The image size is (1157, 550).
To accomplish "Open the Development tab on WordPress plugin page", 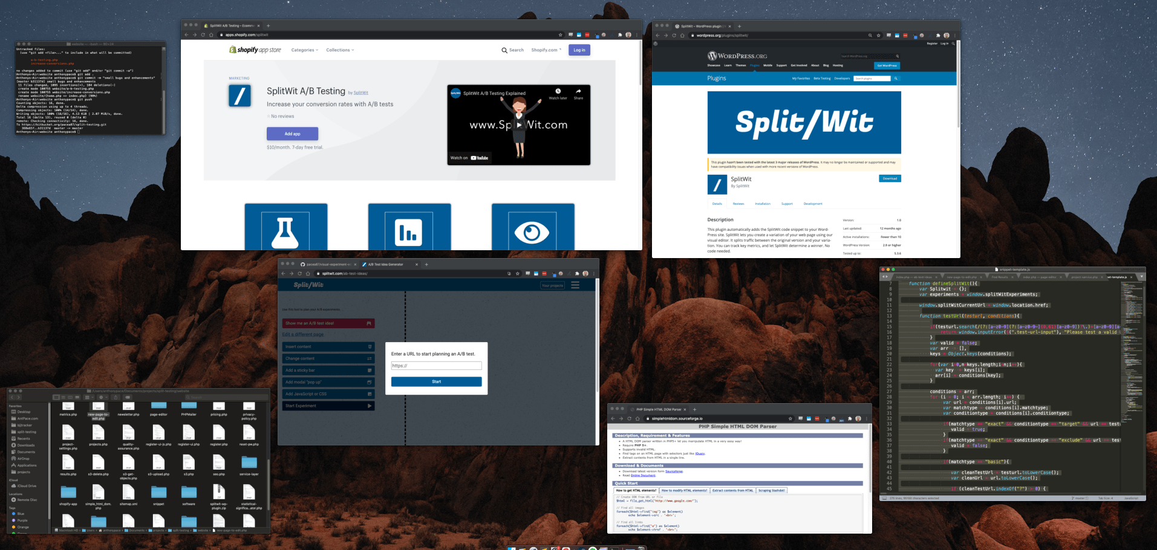I will (813, 204).
